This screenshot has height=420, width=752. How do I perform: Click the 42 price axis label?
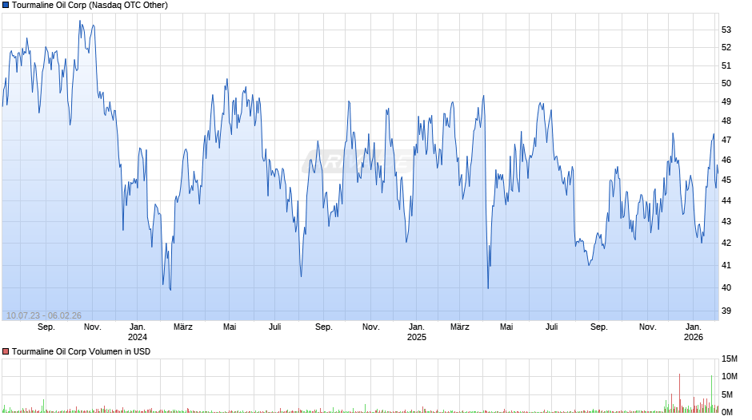[x=726, y=243]
